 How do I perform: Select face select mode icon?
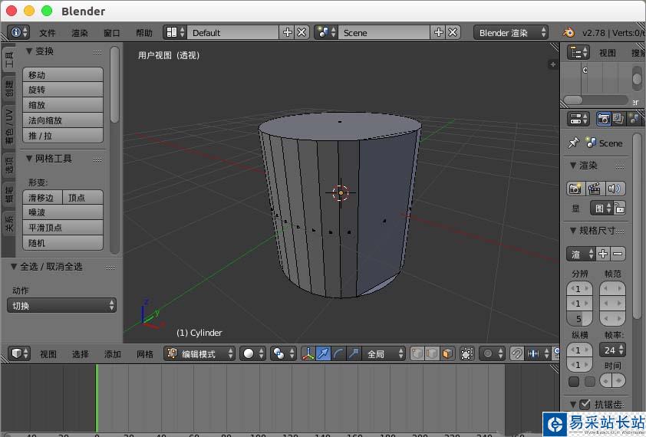pyautogui.click(x=446, y=353)
